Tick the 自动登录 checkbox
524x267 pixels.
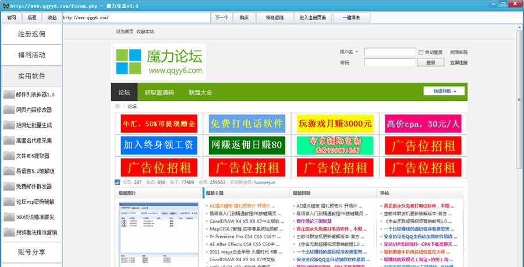click(421, 52)
